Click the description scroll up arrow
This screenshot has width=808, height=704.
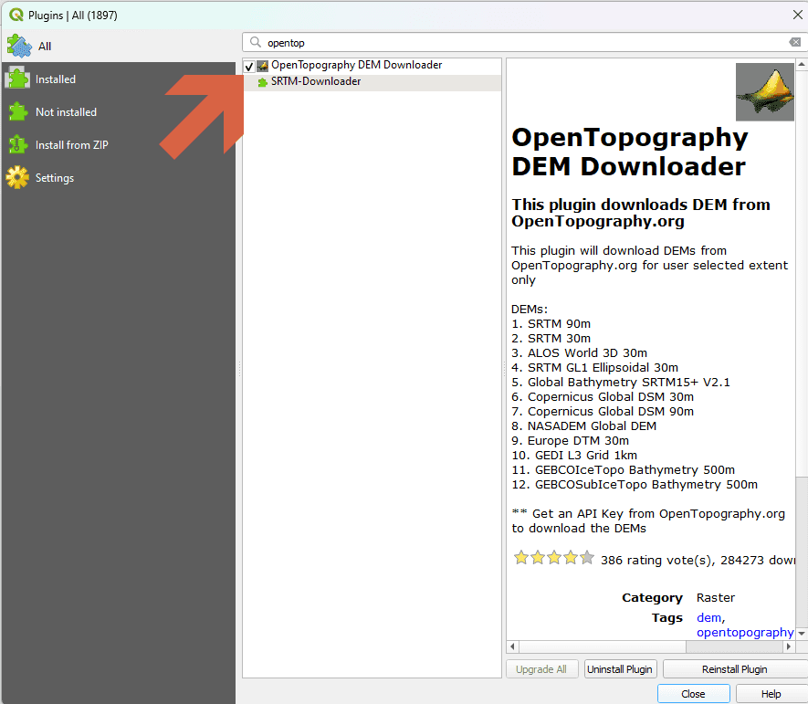coord(802,65)
